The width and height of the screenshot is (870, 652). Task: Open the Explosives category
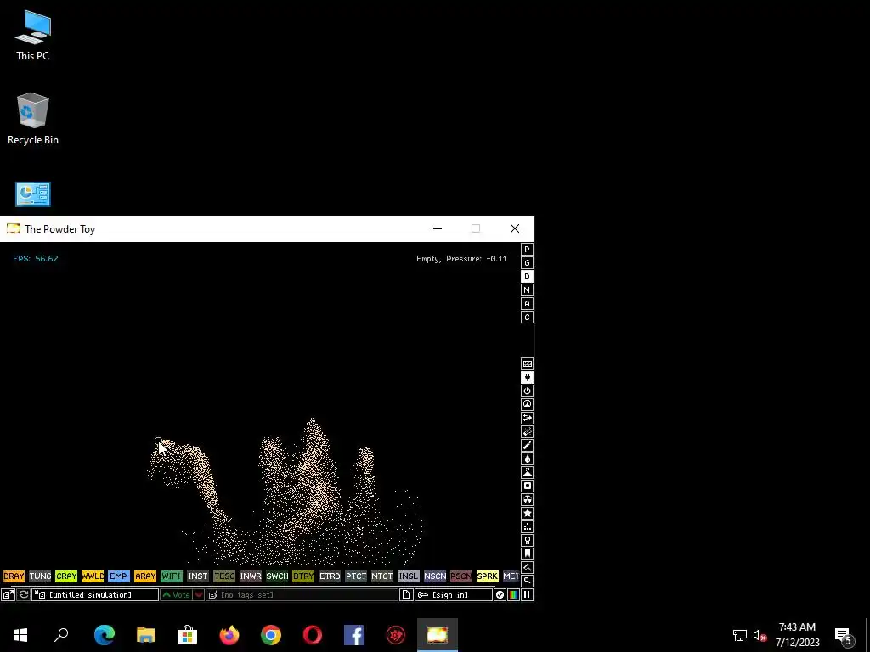click(527, 432)
